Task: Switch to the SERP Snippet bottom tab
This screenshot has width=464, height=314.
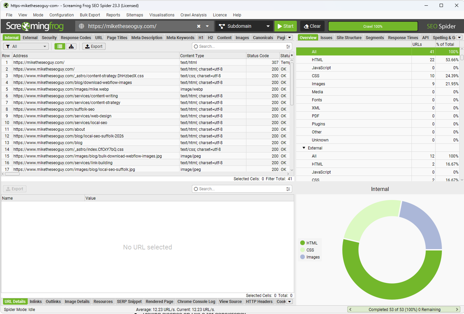Action: [x=129, y=301]
